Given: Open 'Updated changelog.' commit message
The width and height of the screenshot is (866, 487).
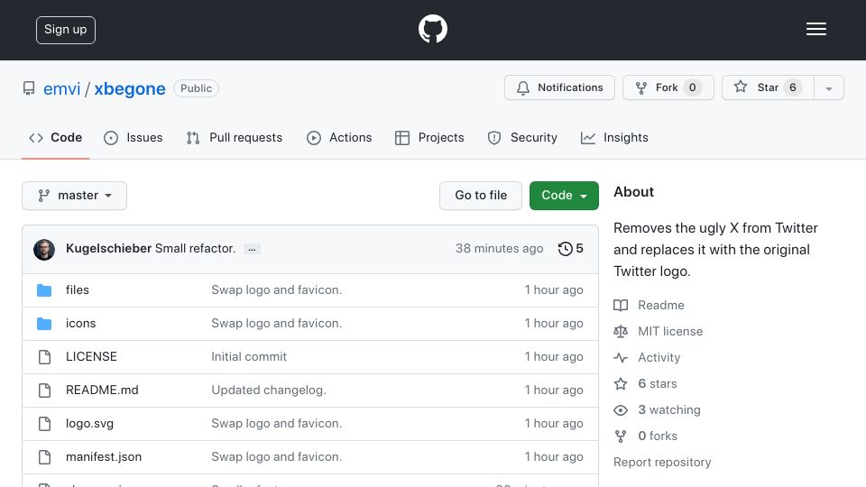Looking at the screenshot, I should pyautogui.click(x=269, y=390).
